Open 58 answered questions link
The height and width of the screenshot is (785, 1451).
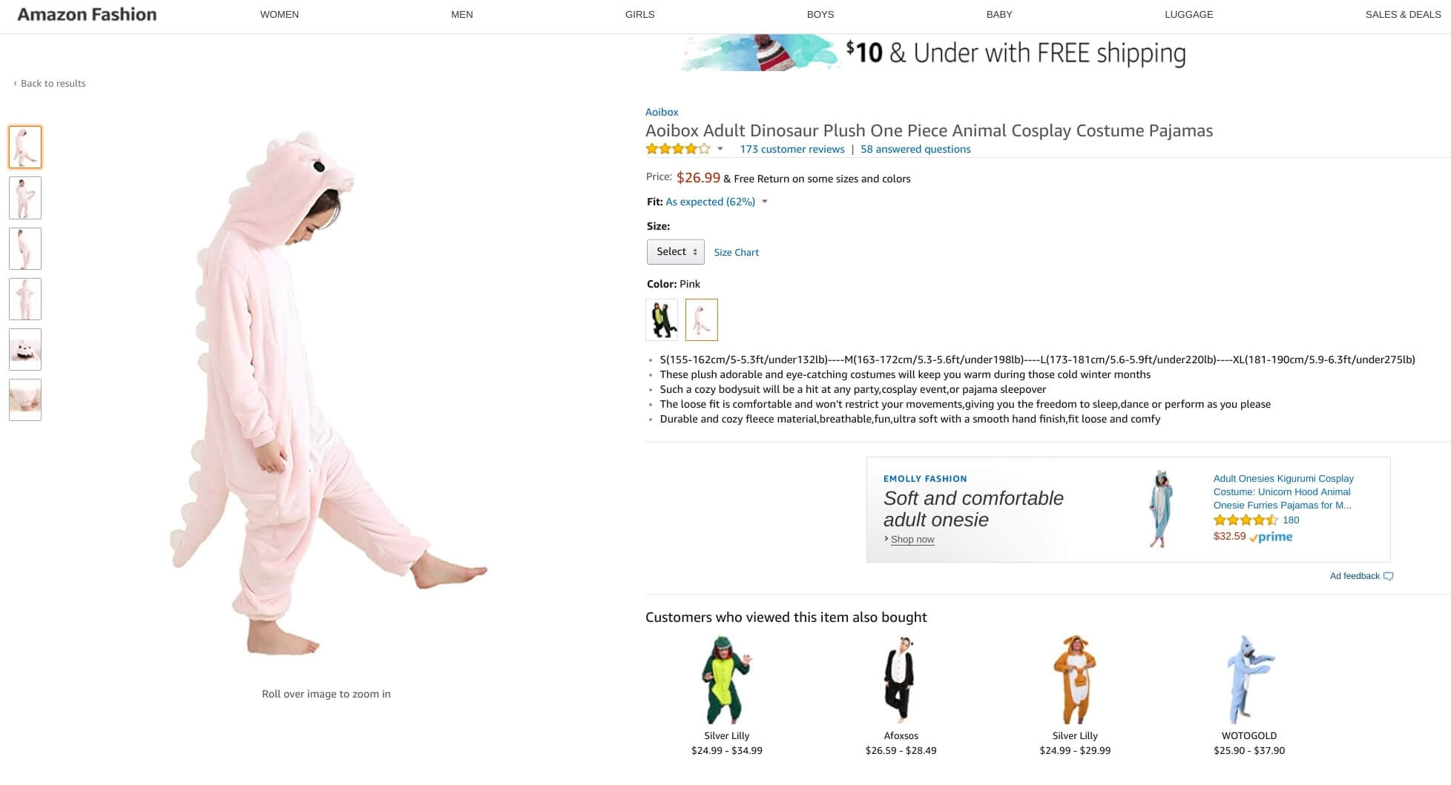click(x=915, y=149)
